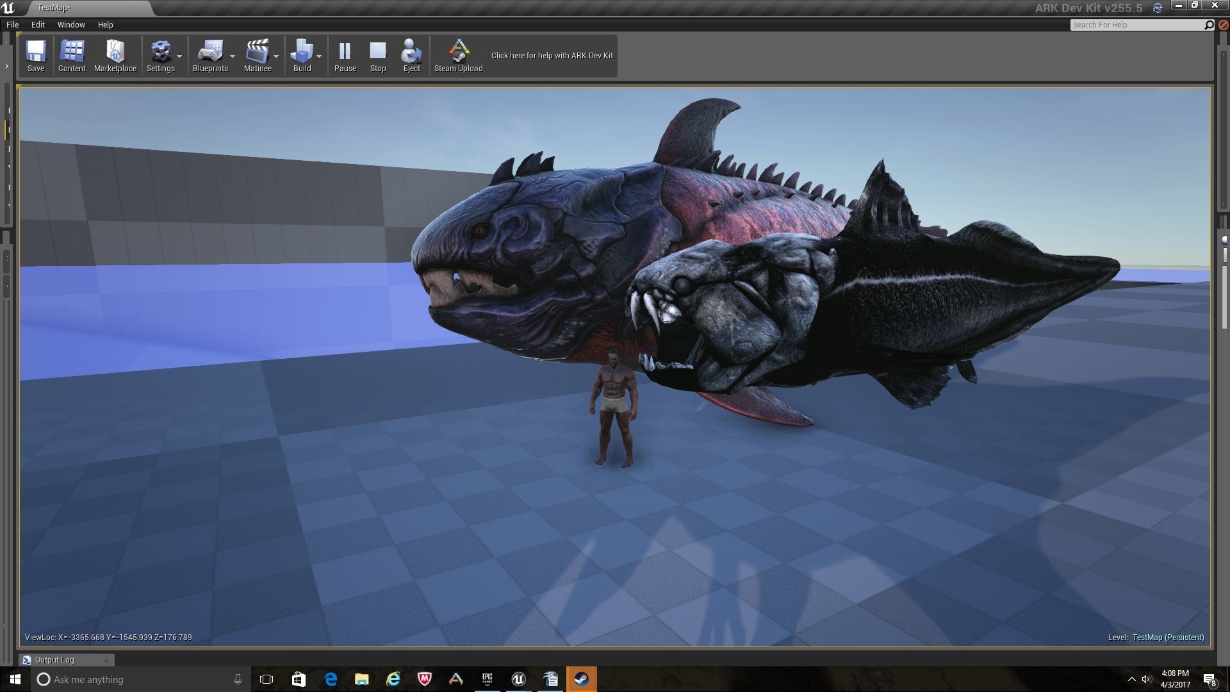The height and width of the screenshot is (692, 1230).
Task: Click the player character in the viewport
Action: click(x=614, y=408)
